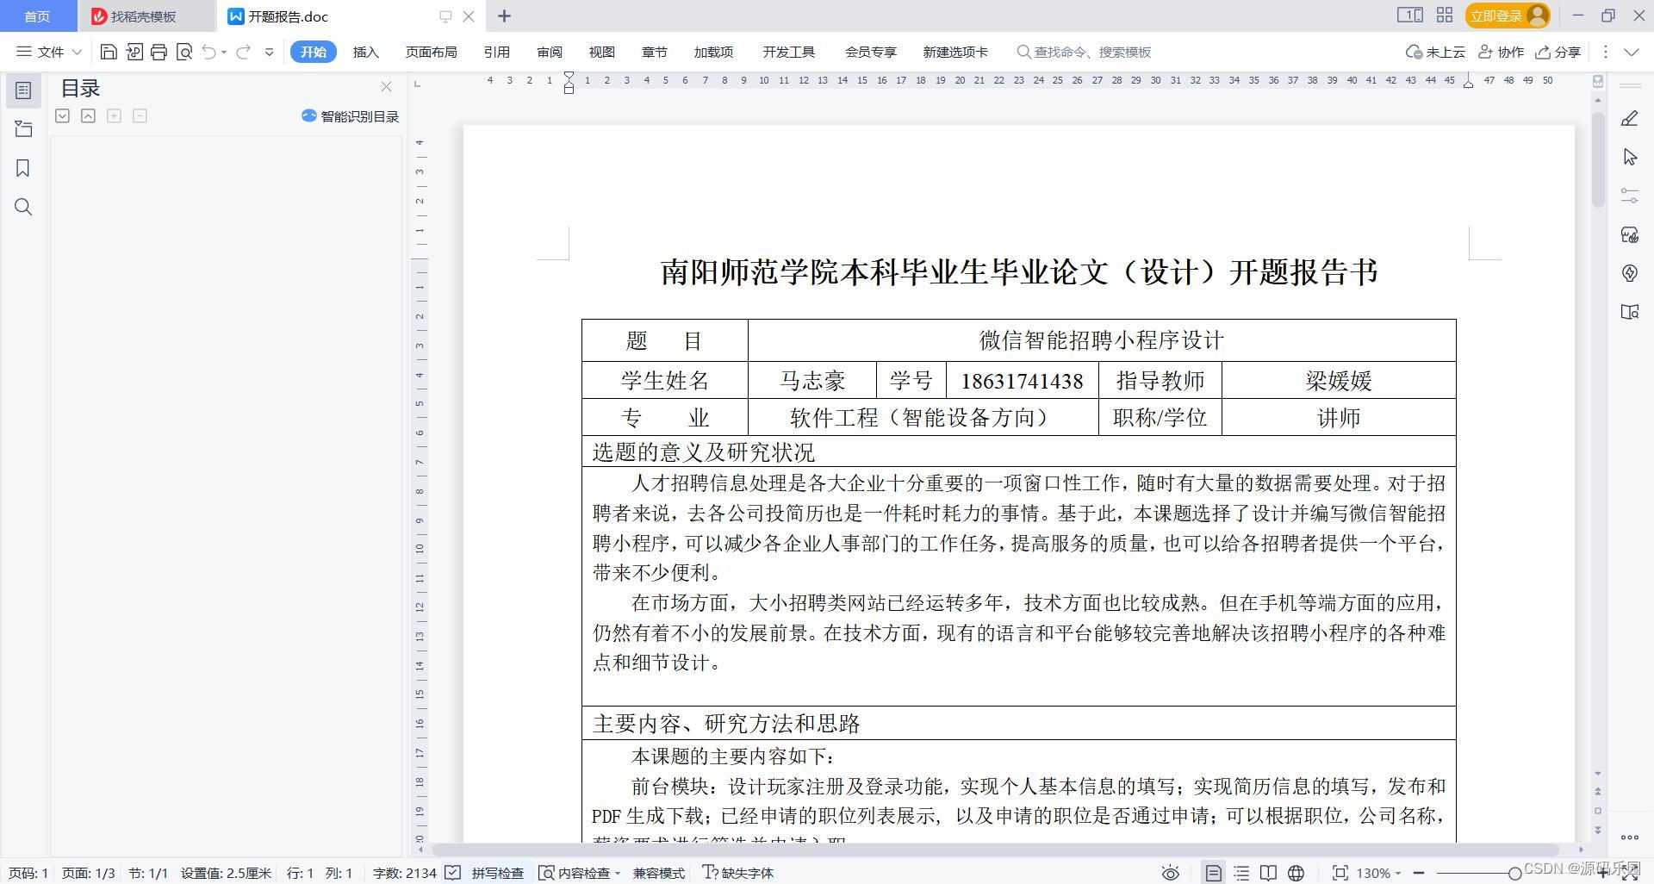Viewport: 1654px width, 884px height.
Task: Toggle spell check checkbox in status bar
Action: [453, 873]
